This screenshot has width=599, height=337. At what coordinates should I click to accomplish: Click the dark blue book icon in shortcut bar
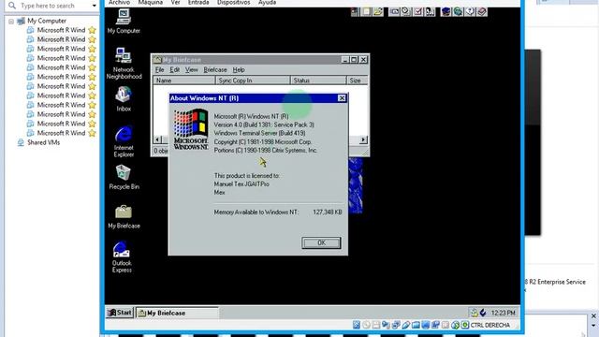click(x=446, y=12)
